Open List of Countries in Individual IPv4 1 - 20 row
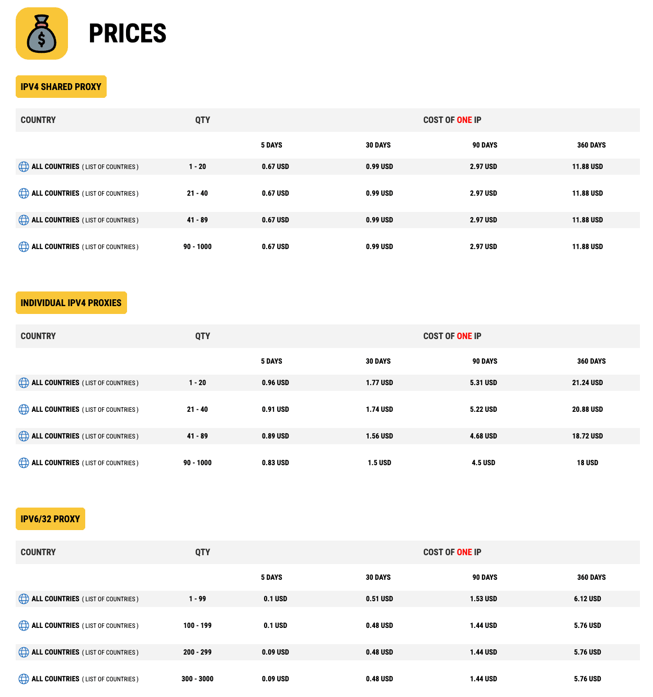Screen dimensions: 653x697 (x=110, y=383)
